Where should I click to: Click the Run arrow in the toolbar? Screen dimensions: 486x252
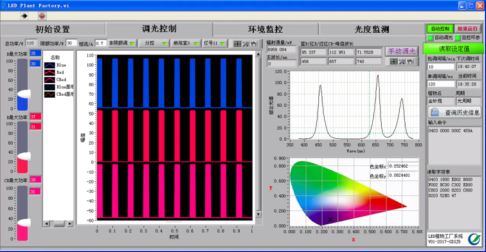pos(24,16)
